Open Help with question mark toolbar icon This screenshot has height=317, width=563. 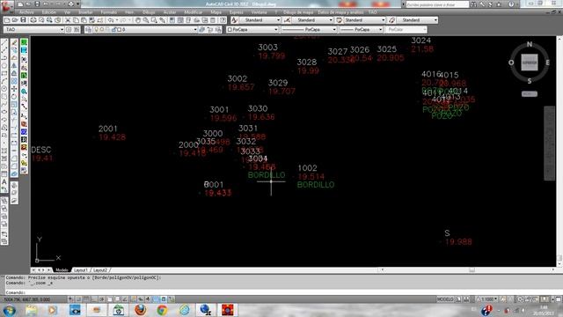tap(223, 20)
